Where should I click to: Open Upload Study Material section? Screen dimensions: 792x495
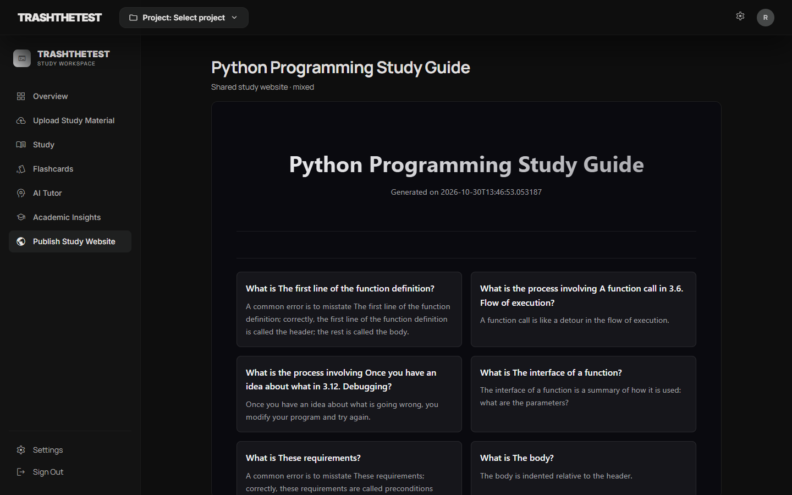tap(70, 120)
